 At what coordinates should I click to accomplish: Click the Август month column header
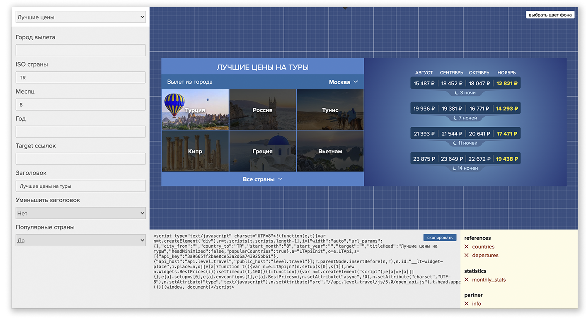tap(424, 72)
